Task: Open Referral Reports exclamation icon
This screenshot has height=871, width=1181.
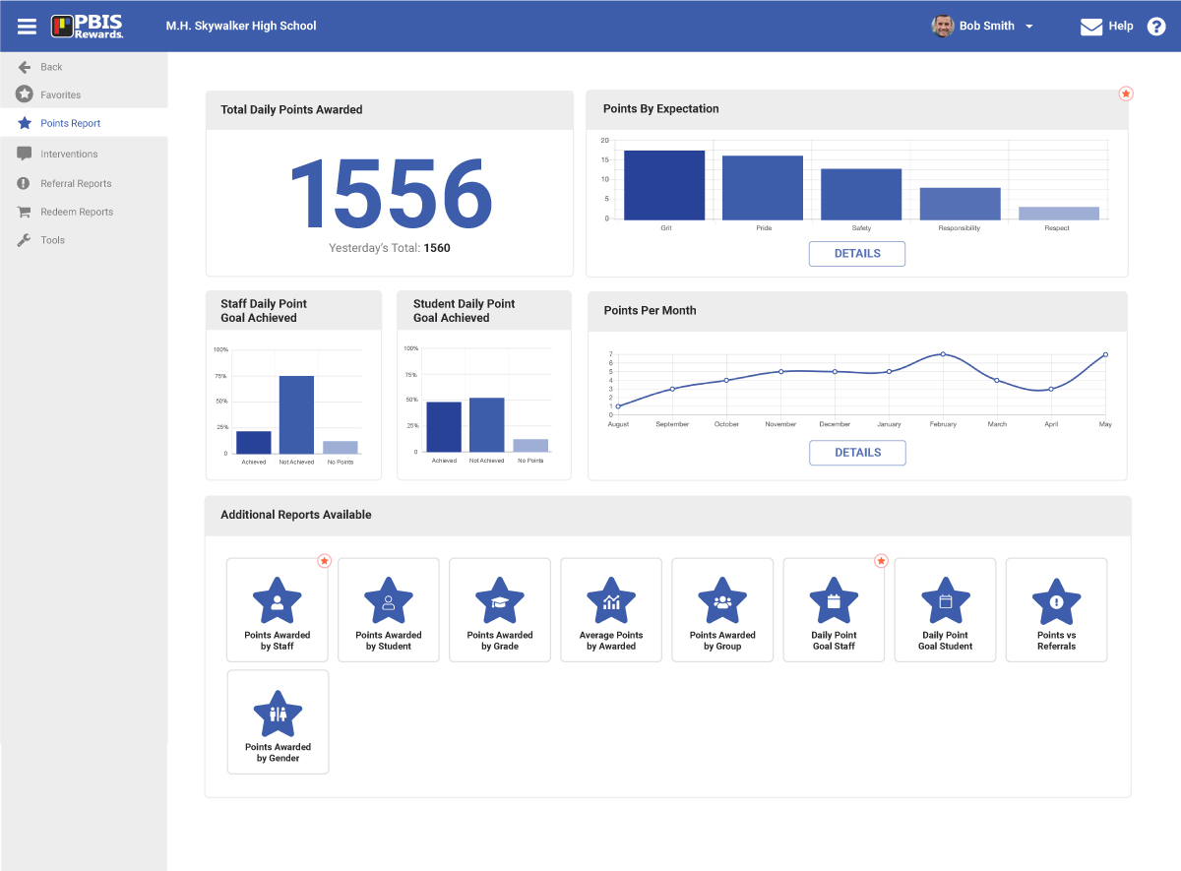Action: coord(25,183)
